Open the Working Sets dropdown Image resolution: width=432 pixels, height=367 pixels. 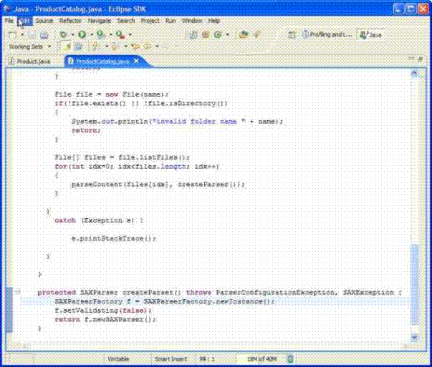(29, 47)
